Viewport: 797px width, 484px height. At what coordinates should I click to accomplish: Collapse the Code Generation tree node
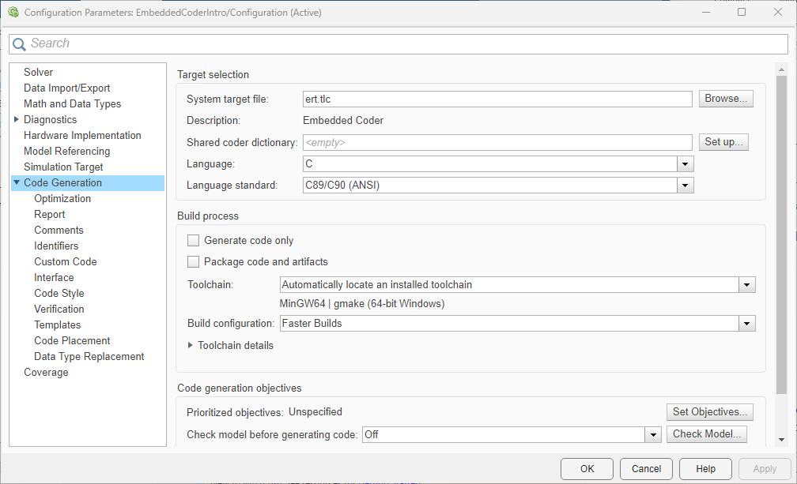[x=17, y=182]
